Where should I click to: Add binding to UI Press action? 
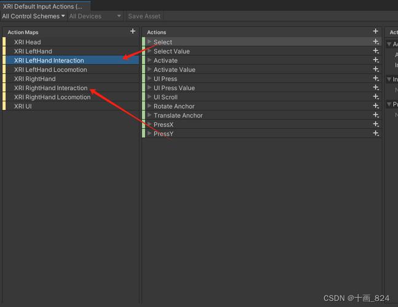(376, 79)
